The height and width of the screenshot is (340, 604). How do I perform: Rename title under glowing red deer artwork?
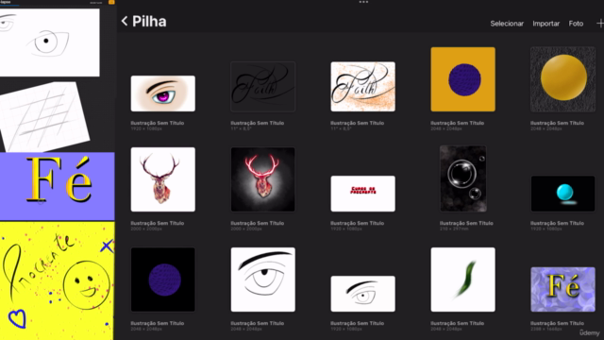point(258,223)
